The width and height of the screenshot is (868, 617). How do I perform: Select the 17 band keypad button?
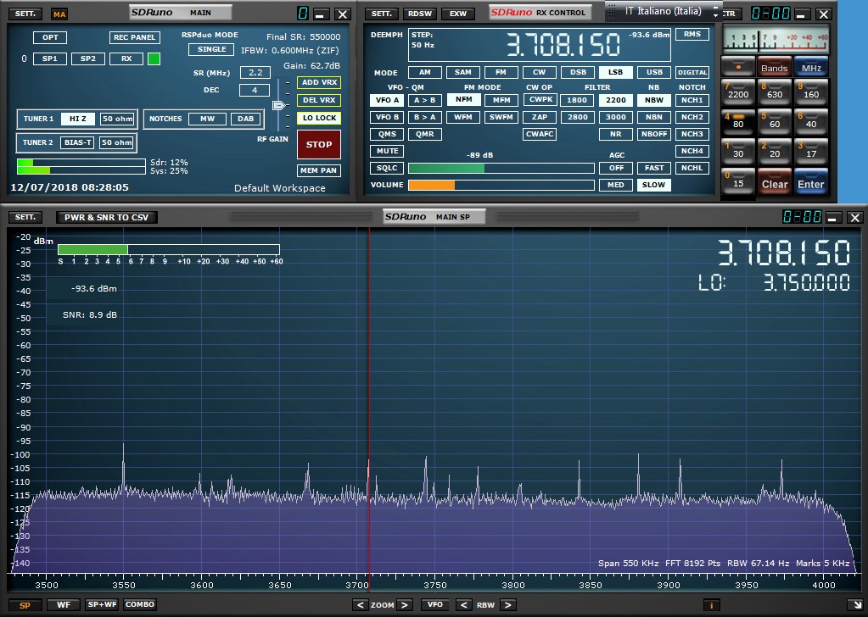[811, 152]
